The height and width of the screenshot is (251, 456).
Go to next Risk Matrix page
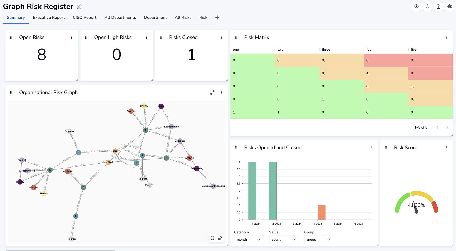pyautogui.click(x=447, y=127)
